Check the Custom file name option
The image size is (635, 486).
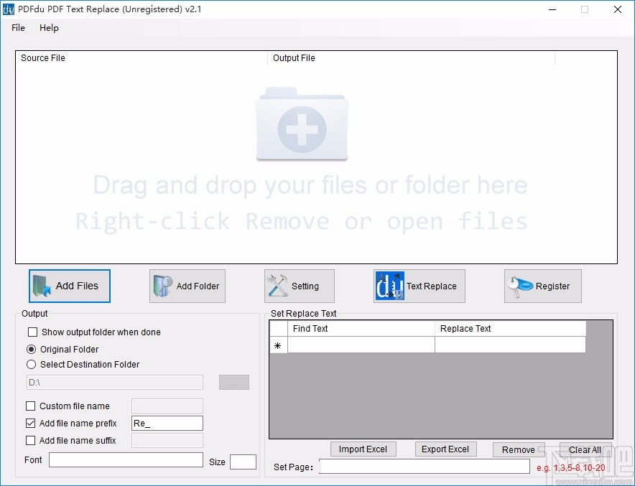click(31, 406)
